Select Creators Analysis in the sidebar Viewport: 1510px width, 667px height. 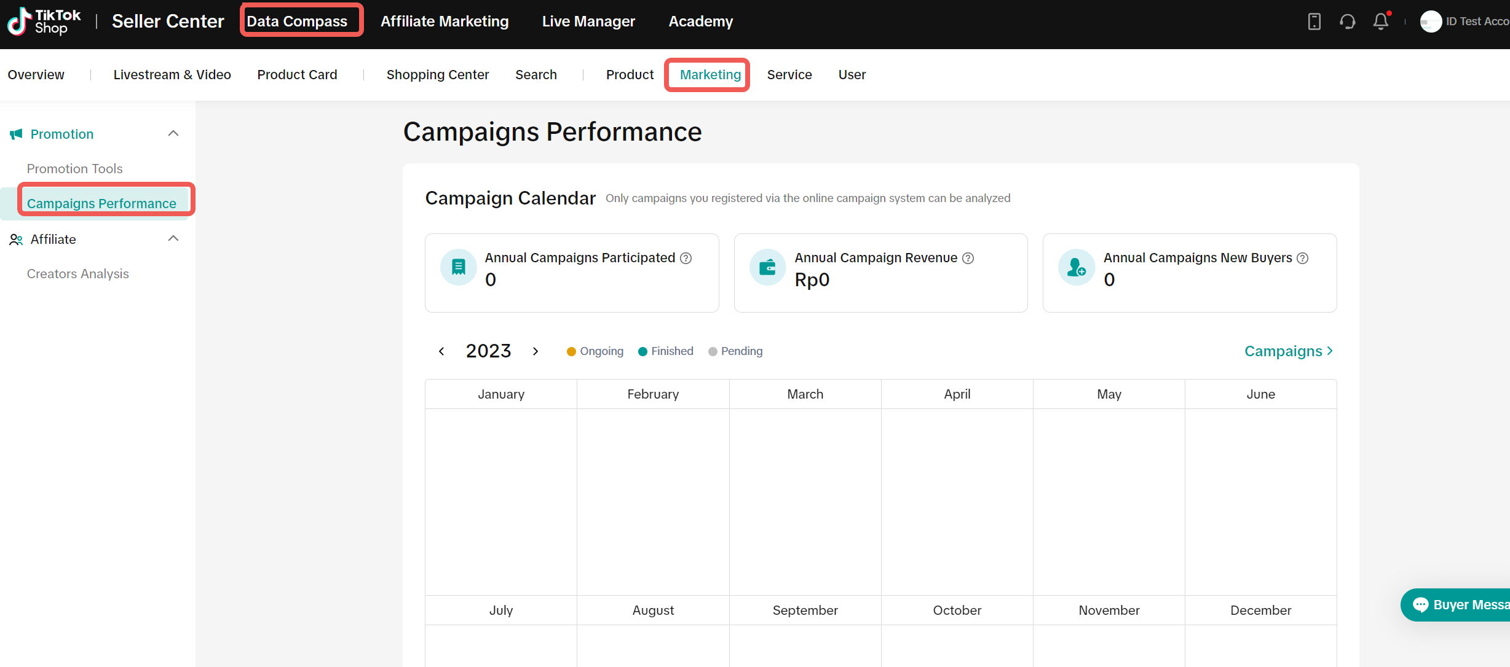click(77, 273)
